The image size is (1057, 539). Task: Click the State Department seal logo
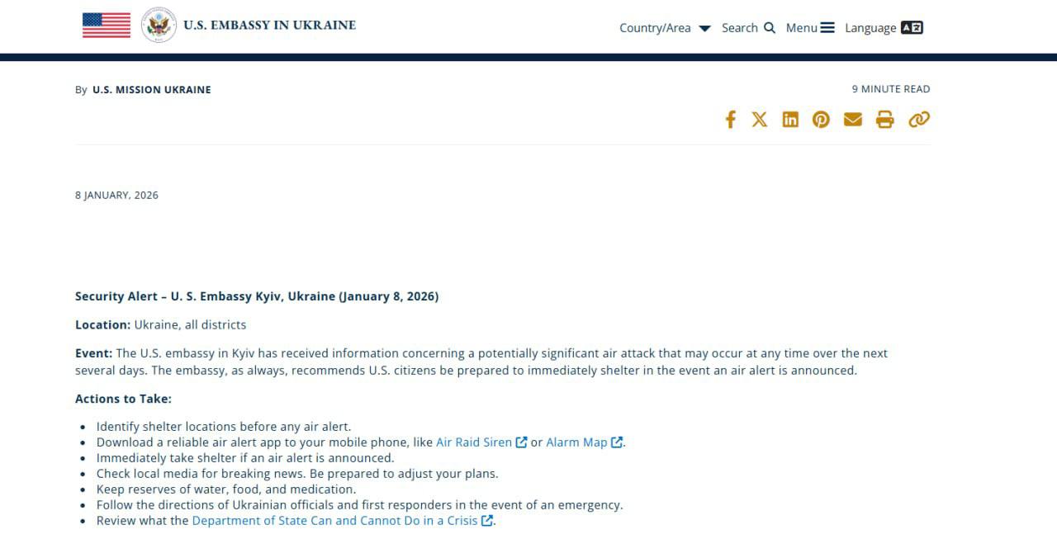159,26
